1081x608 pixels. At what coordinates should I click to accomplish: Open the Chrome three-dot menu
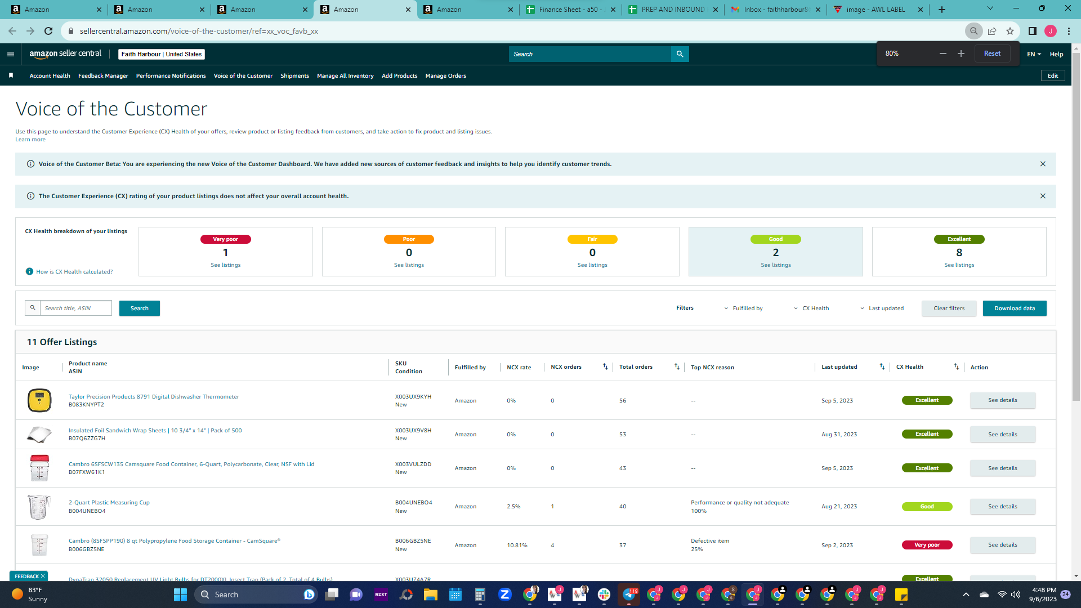pyautogui.click(x=1069, y=31)
